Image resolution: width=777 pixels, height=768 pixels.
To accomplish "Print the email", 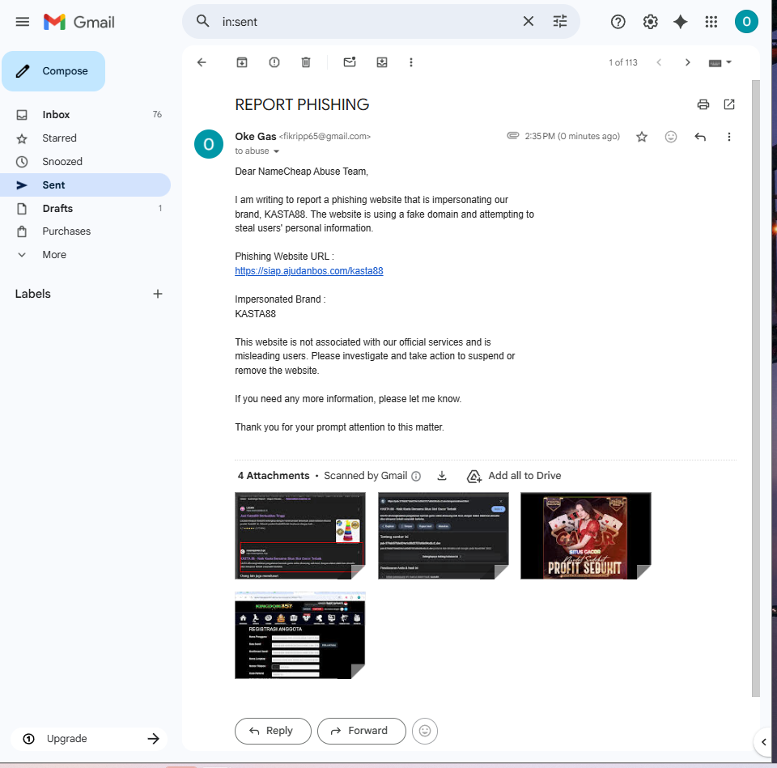I will [x=703, y=104].
